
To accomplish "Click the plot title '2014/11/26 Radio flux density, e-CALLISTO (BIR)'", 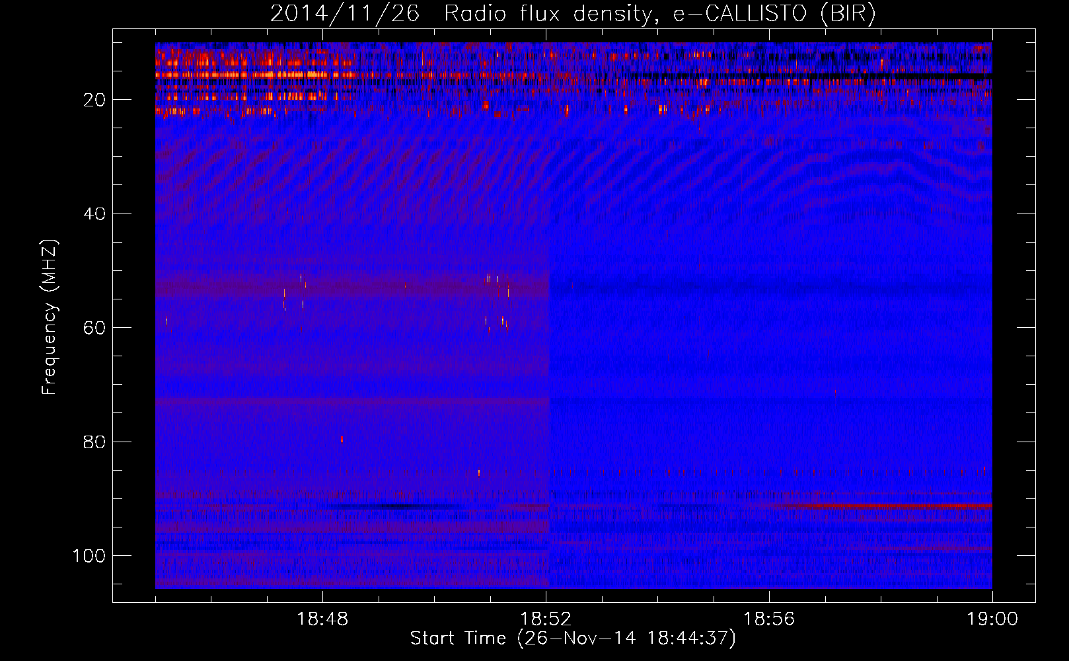I will point(573,13).
